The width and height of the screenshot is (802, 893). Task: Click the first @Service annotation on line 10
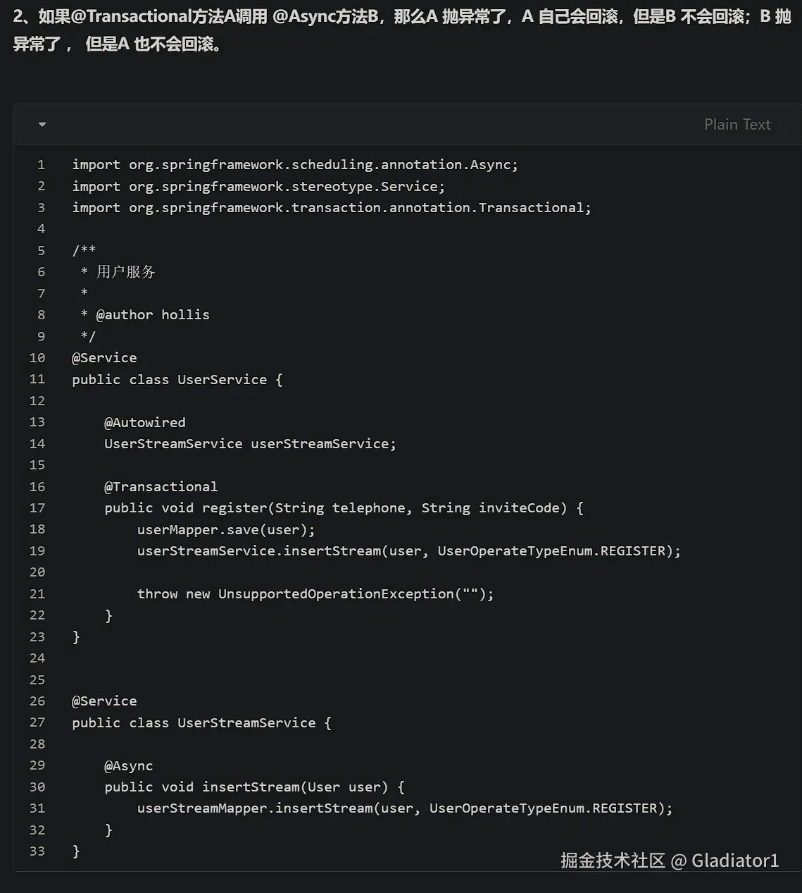(x=104, y=358)
